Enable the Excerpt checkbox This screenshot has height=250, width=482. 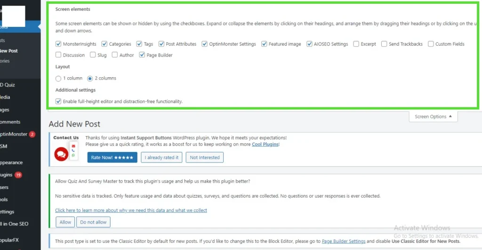pyautogui.click(x=356, y=44)
